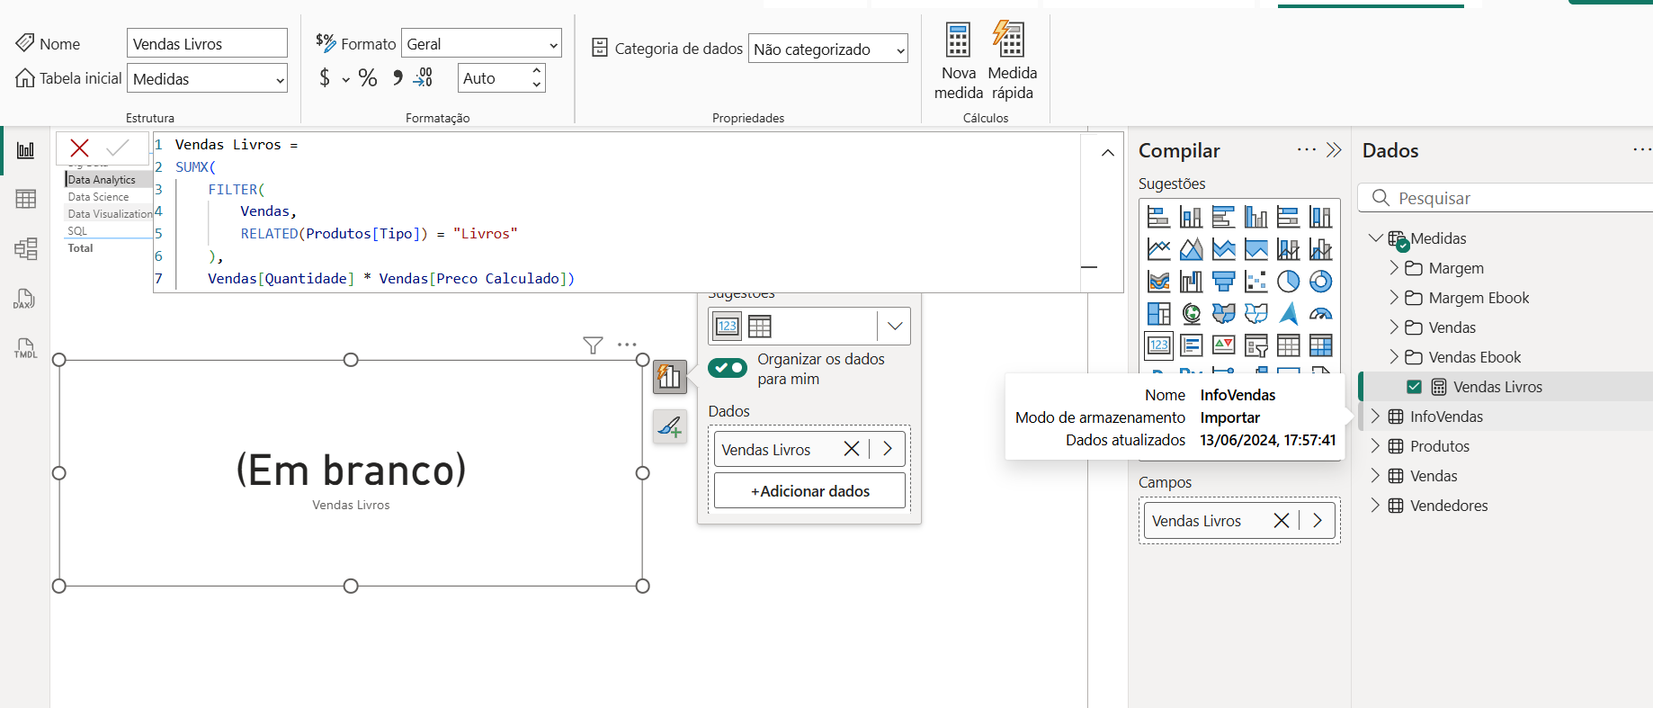Open Report view in left sidebar
Screen dimensions: 1653x708
tap(25, 150)
